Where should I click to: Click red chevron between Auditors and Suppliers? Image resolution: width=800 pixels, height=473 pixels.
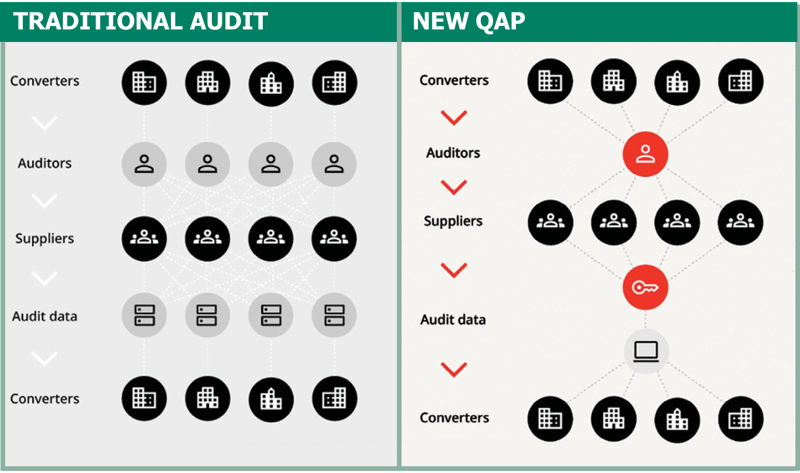point(454,187)
